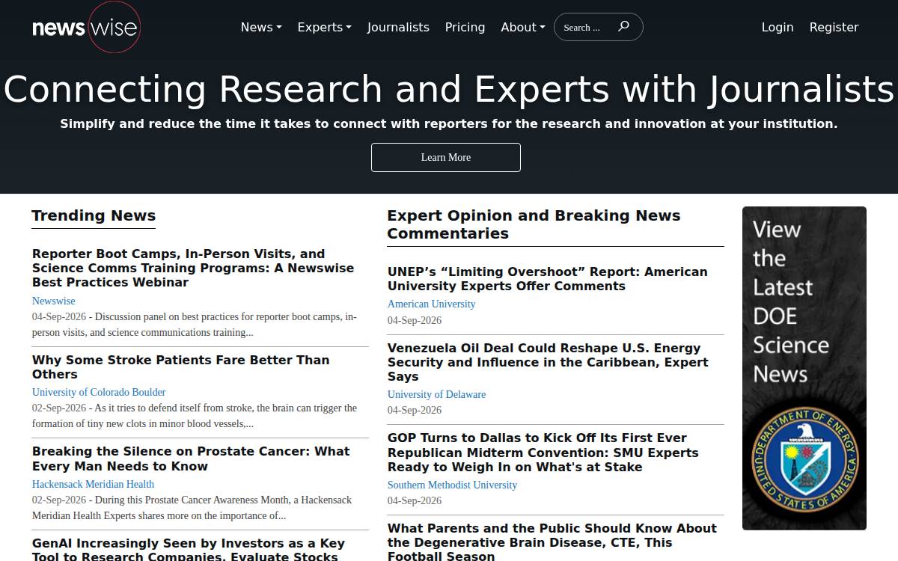The width and height of the screenshot is (898, 561).
Task: Open Reporter Boot Camps webinar article
Action: [x=193, y=268]
